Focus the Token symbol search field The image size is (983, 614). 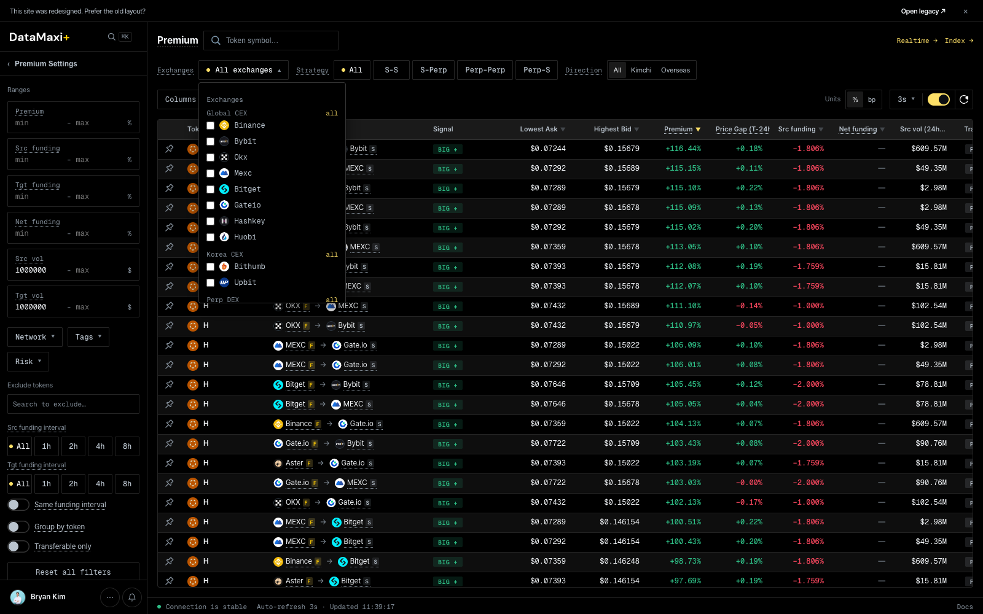(x=271, y=41)
